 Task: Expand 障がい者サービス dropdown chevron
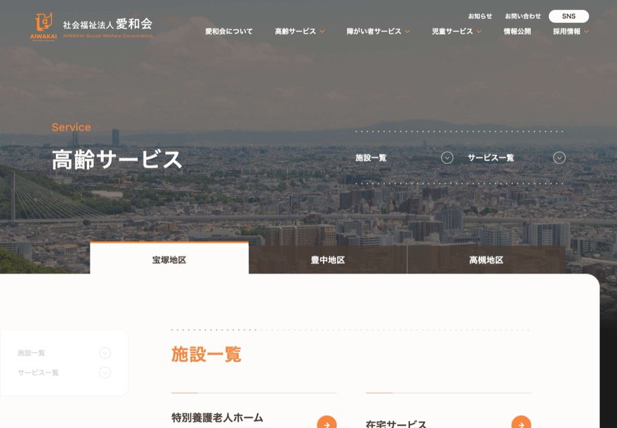click(x=407, y=32)
